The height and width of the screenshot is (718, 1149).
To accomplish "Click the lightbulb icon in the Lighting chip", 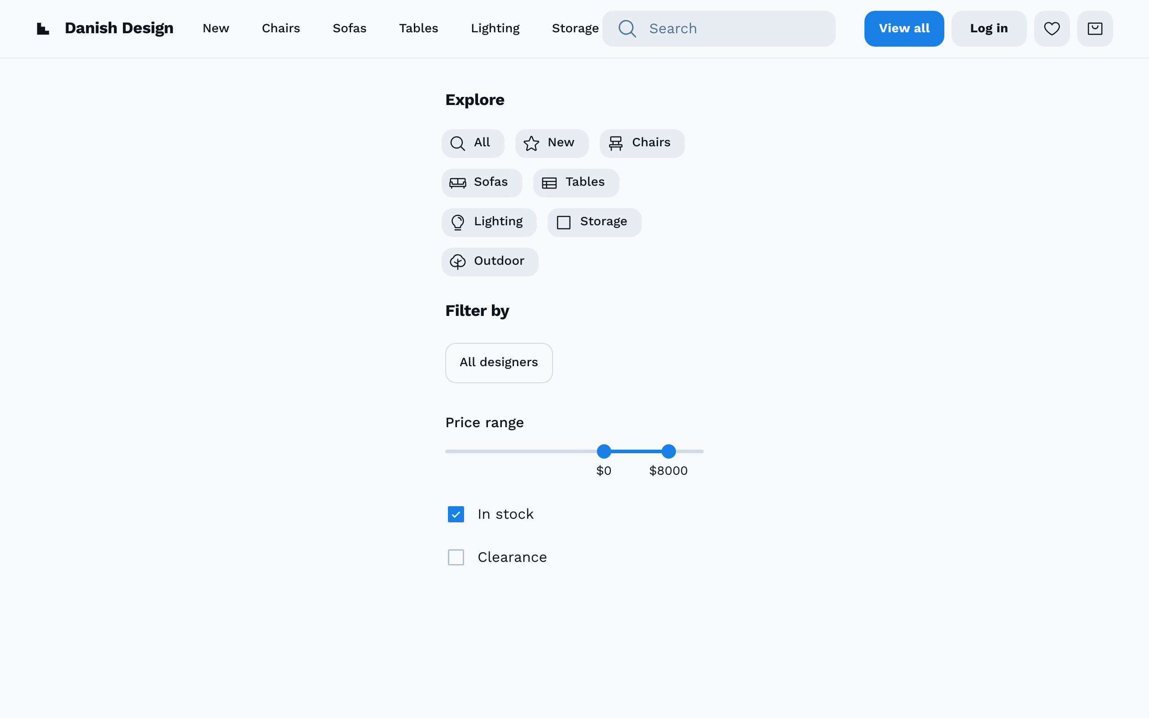I will click(x=457, y=222).
